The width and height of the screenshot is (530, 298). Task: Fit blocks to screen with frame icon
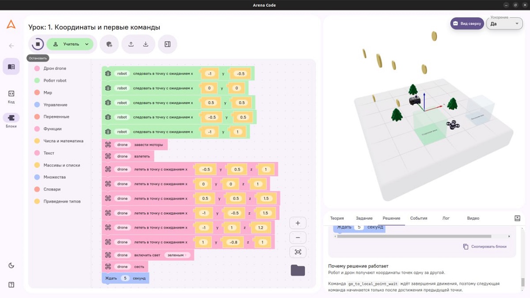[x=298, y=252]
